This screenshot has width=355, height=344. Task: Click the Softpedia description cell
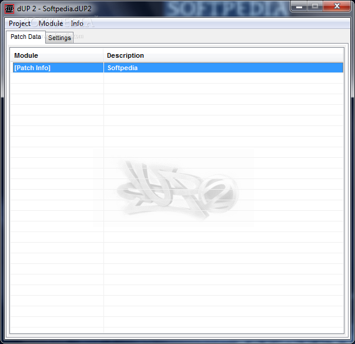point(223,68)
